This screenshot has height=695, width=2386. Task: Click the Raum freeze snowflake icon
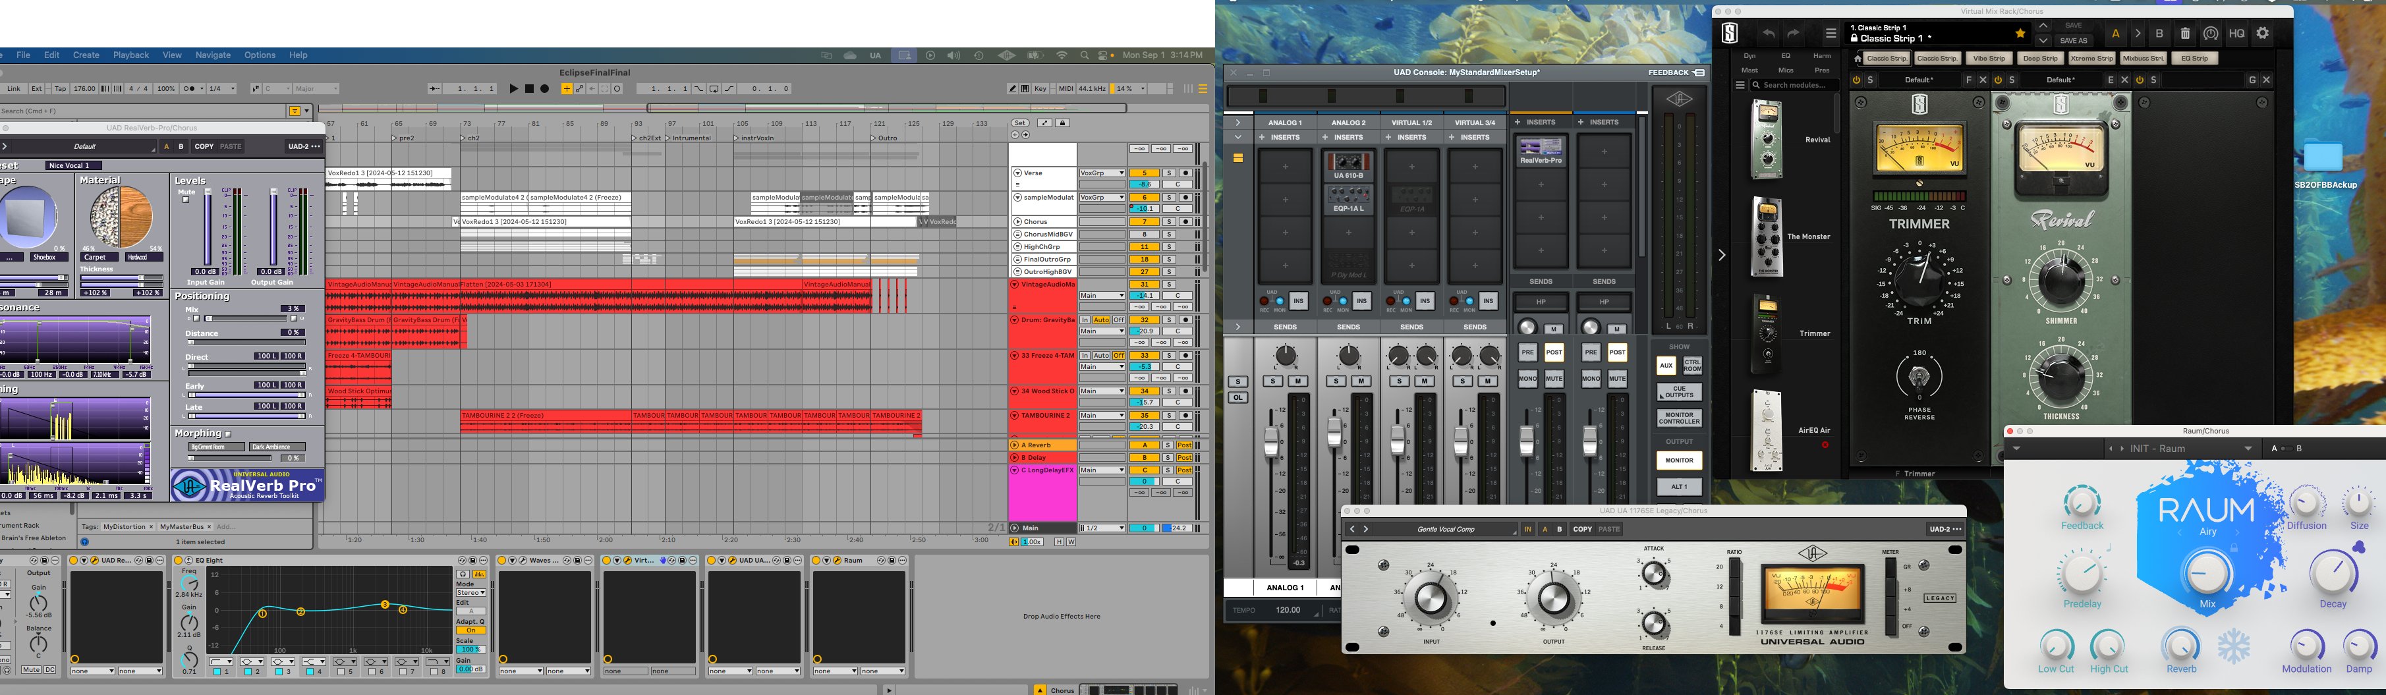coord(2233,646)
